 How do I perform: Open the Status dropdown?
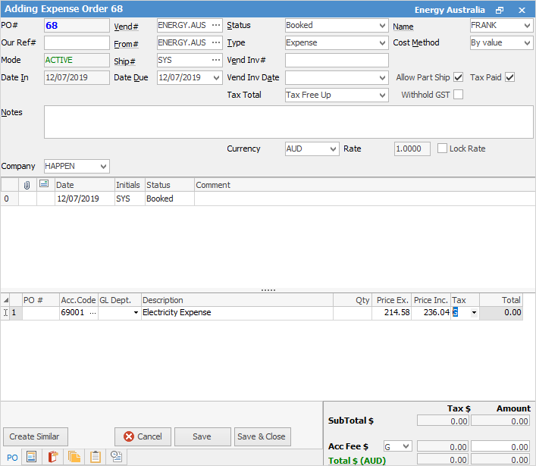click(381, 25)
